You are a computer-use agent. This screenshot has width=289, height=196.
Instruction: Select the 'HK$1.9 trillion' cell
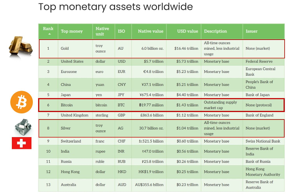[149, 172]
